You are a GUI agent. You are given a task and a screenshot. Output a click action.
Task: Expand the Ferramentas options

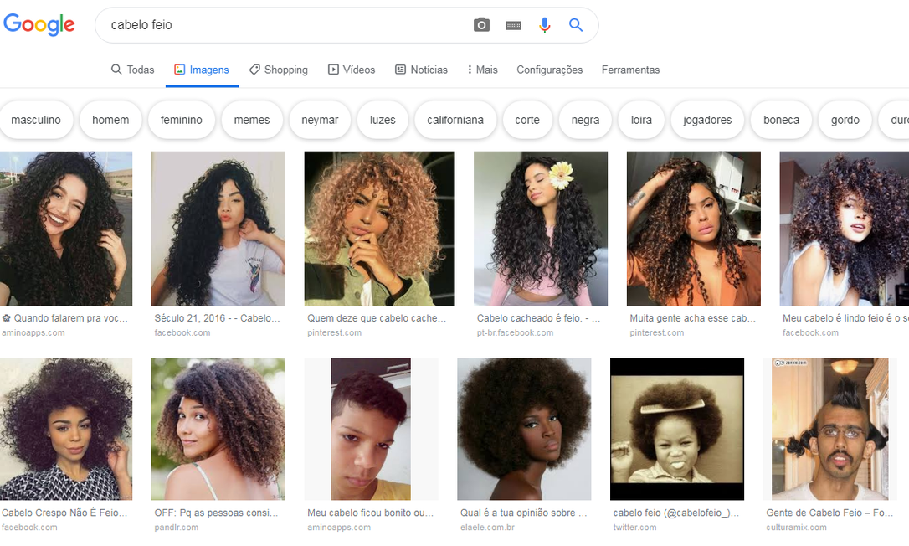pos(630,70)
